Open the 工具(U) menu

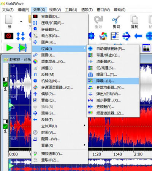point(71,10)
